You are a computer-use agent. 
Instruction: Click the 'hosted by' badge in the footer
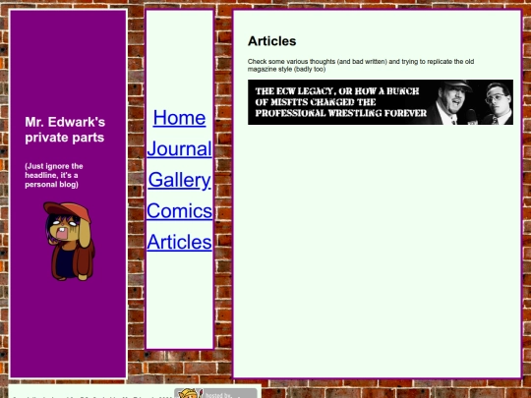[215, 393]
